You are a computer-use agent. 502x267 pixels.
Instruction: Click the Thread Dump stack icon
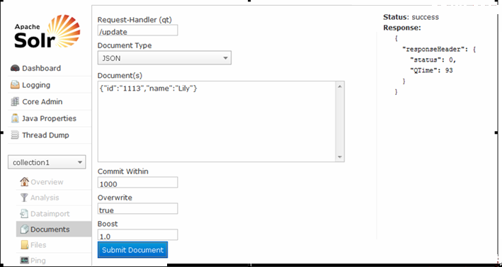15,135
